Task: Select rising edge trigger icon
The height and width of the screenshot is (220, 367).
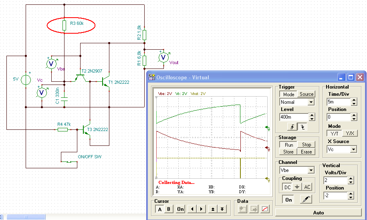Action: 292,127
